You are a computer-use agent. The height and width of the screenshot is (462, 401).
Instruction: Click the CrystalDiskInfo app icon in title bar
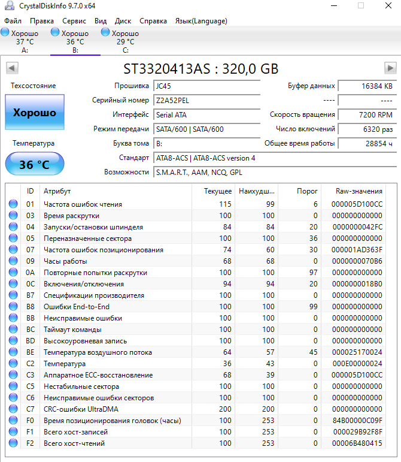pos(10,5)
